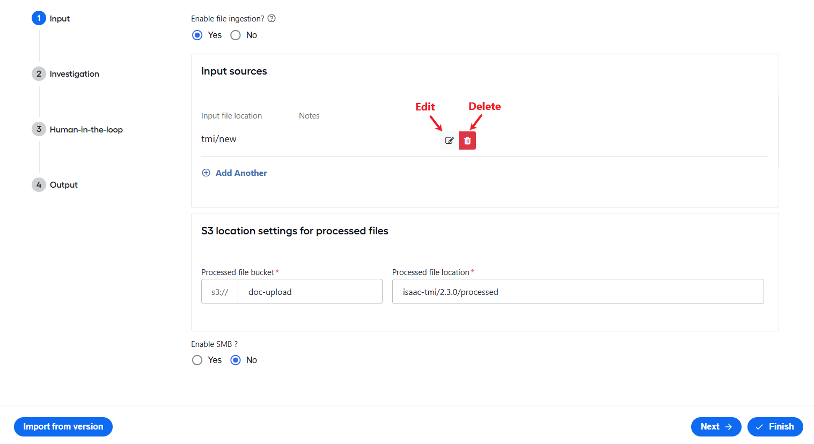Click Import from version button
Screen dimensions: 814x444
point(63,427)
